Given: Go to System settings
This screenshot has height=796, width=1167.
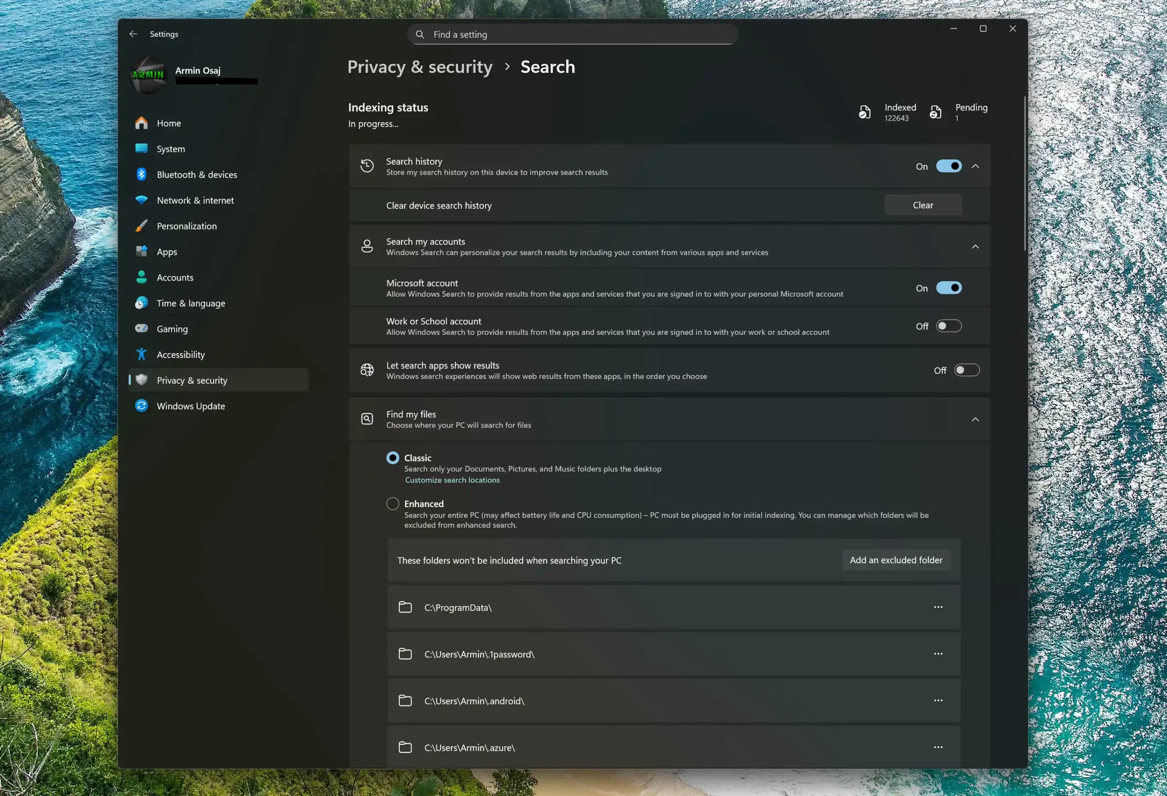Looking at the screenshot, I should click(218, 149).
